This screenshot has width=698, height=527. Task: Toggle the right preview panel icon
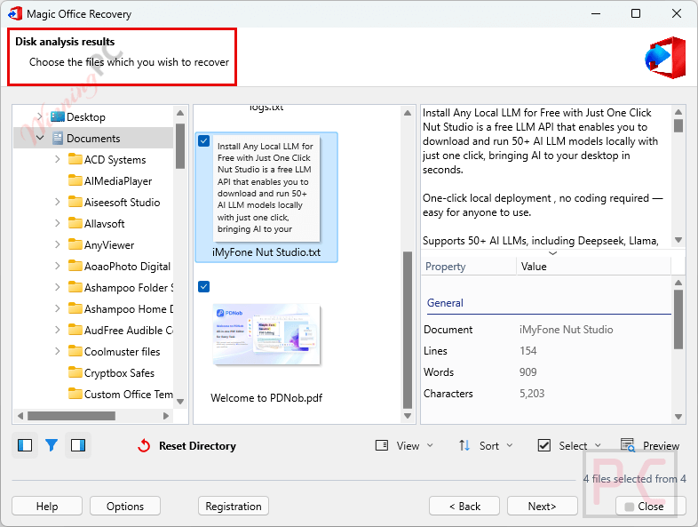pyautogui.click(x=78, y=445)
